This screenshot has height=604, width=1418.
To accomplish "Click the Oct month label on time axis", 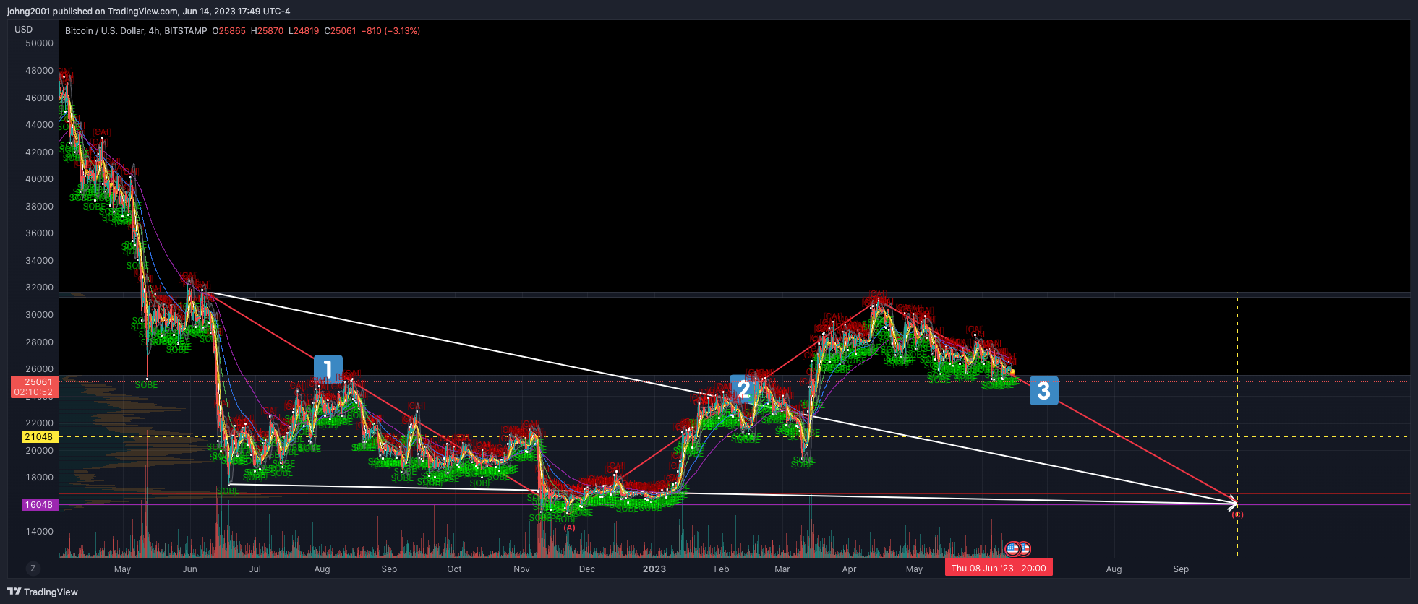I will click(454, 569).
